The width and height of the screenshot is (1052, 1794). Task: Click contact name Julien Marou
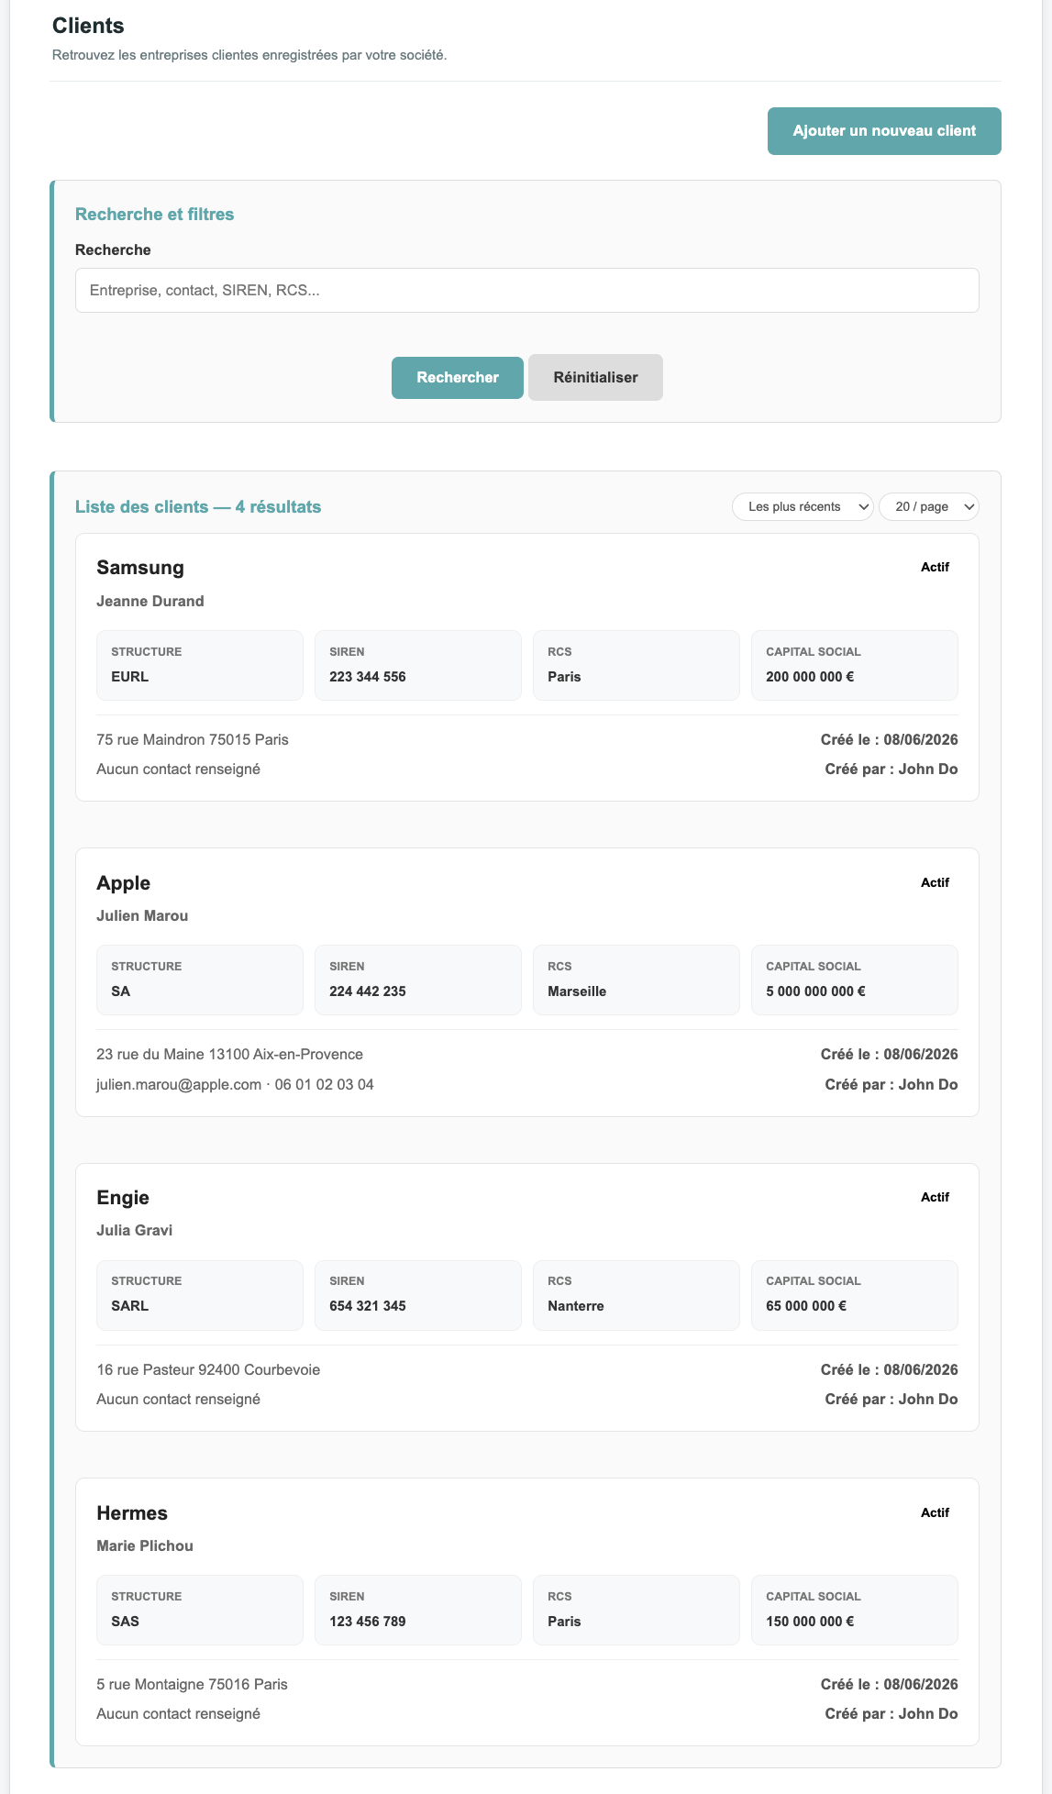(x=142, y=916)
